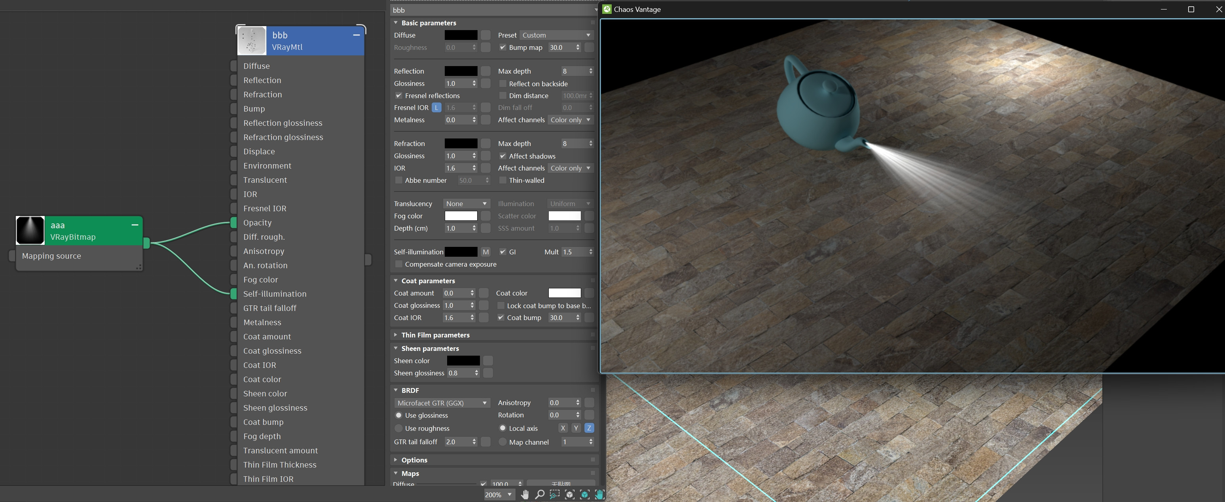Click the map slot button next to Diffuse color
The image size is (1225, 502).
point(485,35)
